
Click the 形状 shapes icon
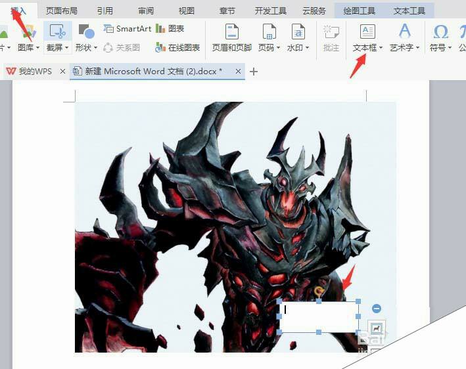pos(86,32)
